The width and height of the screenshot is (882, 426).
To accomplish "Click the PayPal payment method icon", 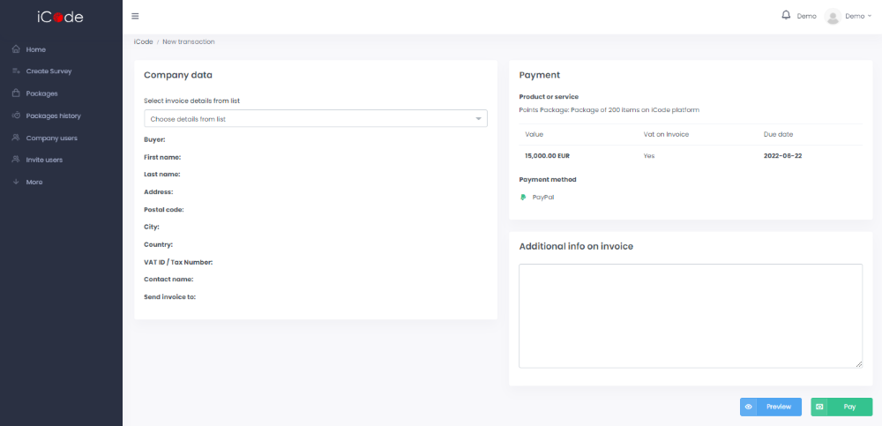I will 523,198.
